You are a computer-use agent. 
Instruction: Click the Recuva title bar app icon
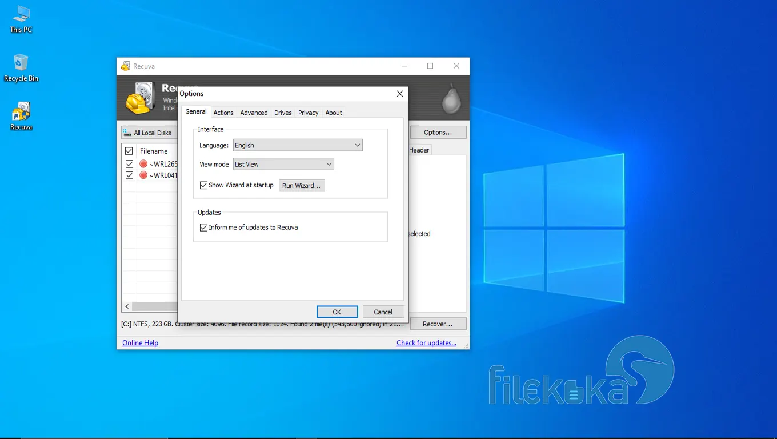[126, 66]
